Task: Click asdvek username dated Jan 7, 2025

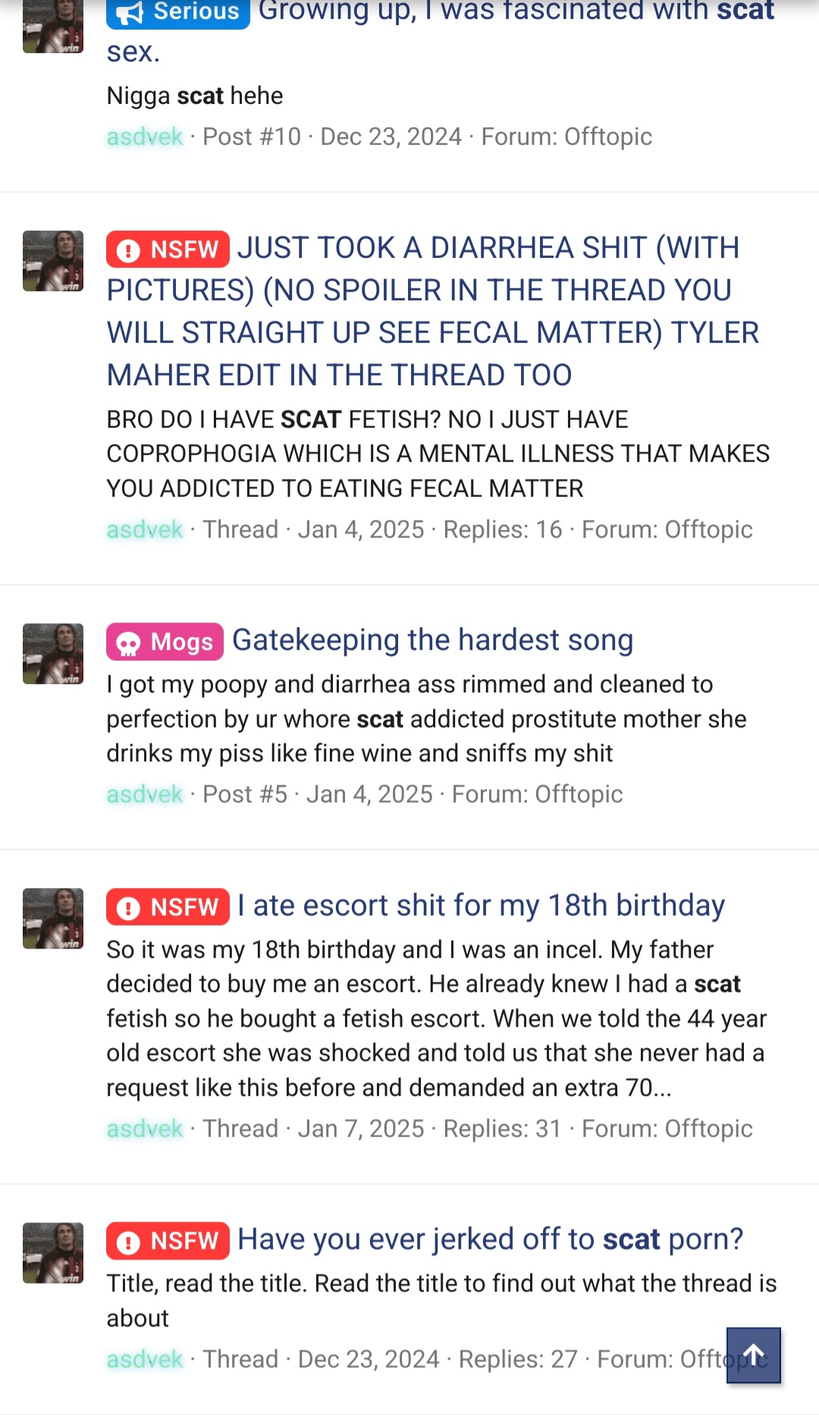Action: pyautogui.click(x=145, y=1128)
